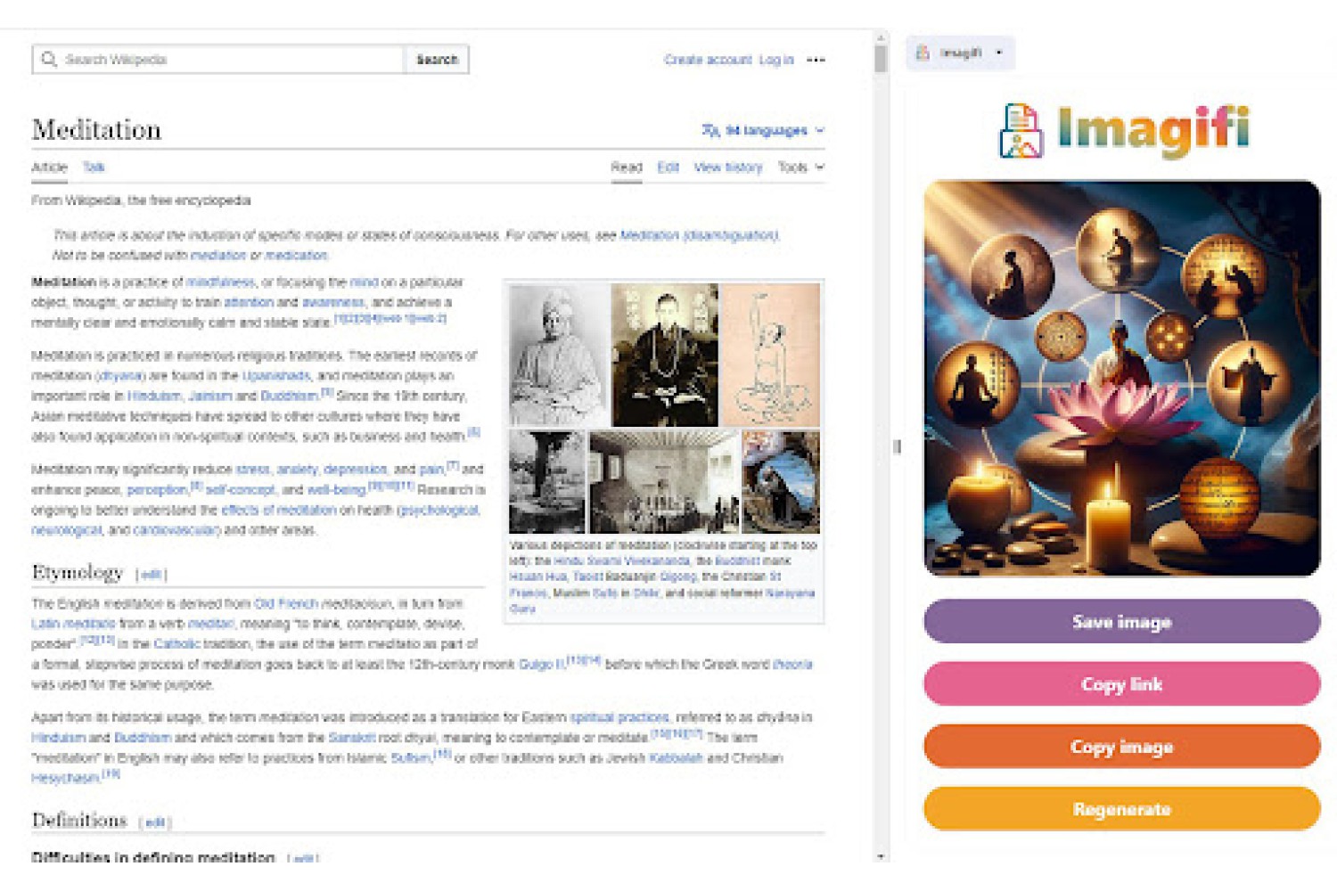This screenshot has width=1337, height=891.
Task: Click the page scrollbar up arrow
Action: 881,38
